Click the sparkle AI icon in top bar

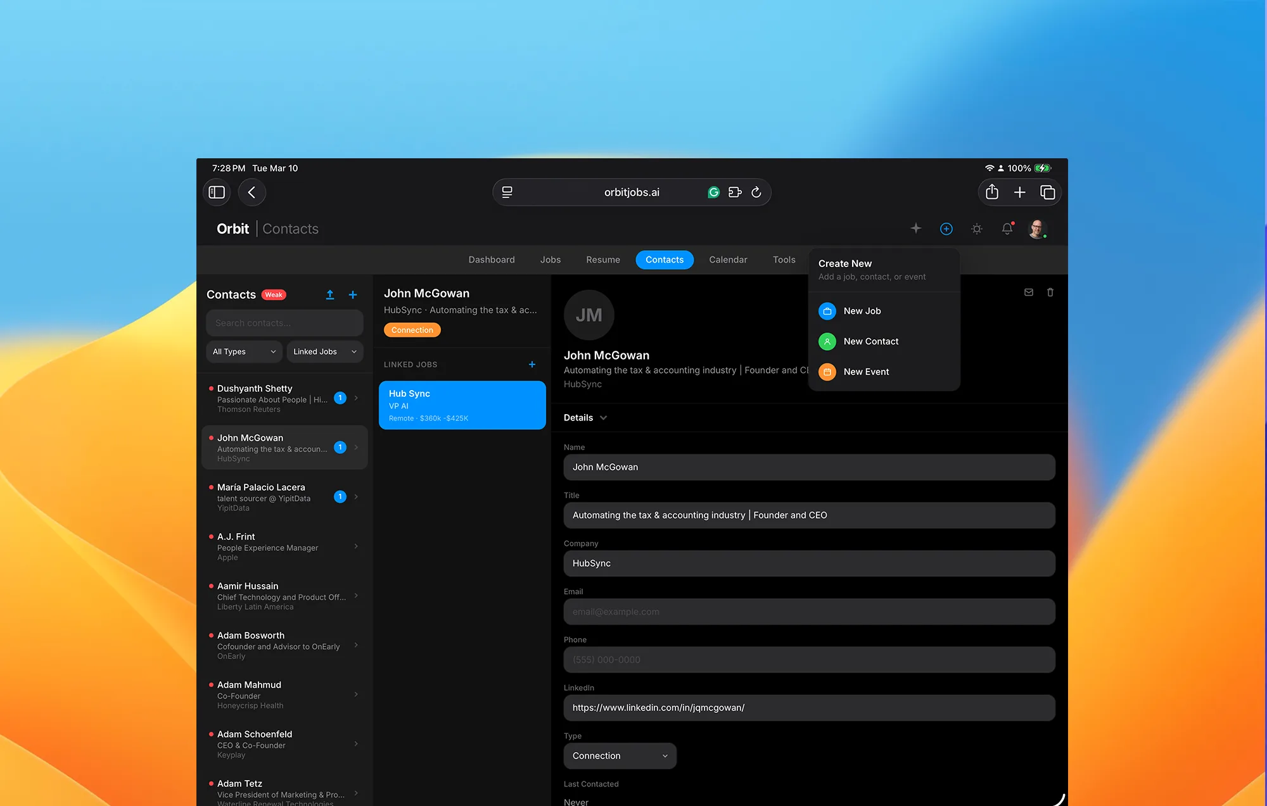pyautogui.click(x=915, y=229)
